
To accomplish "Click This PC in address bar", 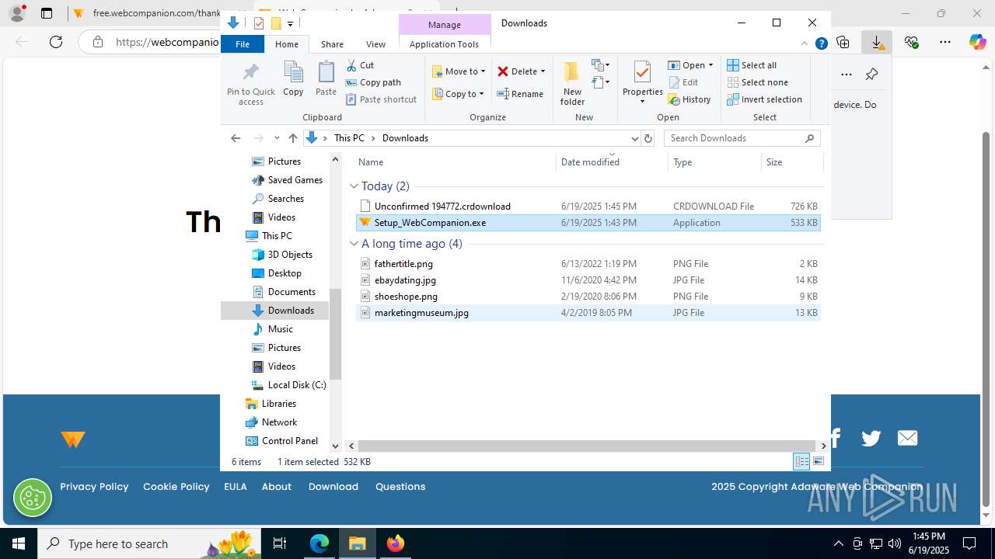I will [349, 138].
